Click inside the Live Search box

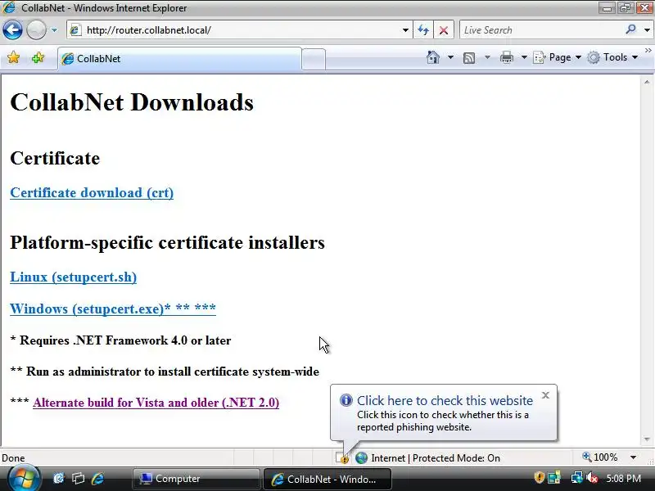(x=541, y=30)
